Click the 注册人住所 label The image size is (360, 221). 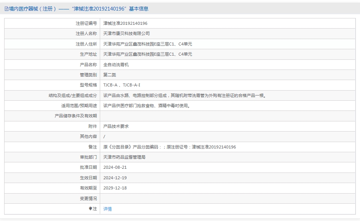[x=86, y=44]
